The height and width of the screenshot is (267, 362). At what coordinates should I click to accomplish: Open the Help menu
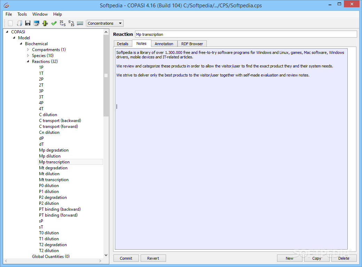pos(57,14)
